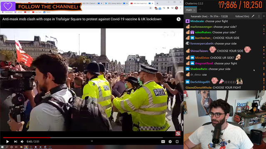
Task: Click the red extension icon in toolbar
Action: pos(156,8)
